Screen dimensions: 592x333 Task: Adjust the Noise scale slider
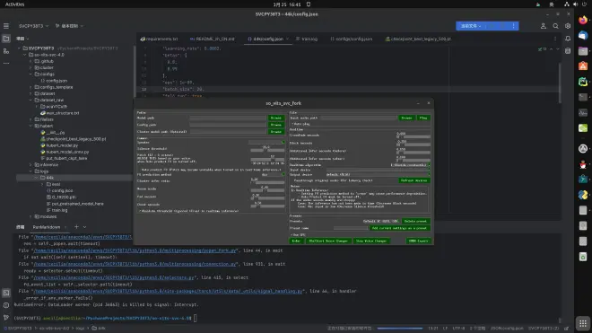coord(267,190)
